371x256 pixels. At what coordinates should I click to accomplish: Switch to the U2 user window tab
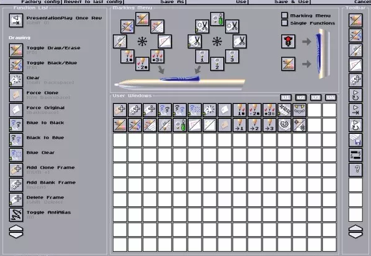(301, 97)
